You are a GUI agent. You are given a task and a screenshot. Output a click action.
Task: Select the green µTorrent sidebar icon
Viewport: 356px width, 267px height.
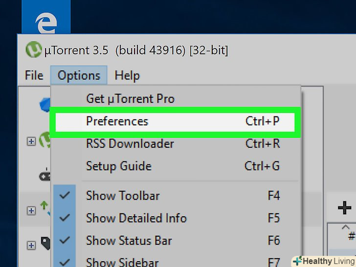45,140
